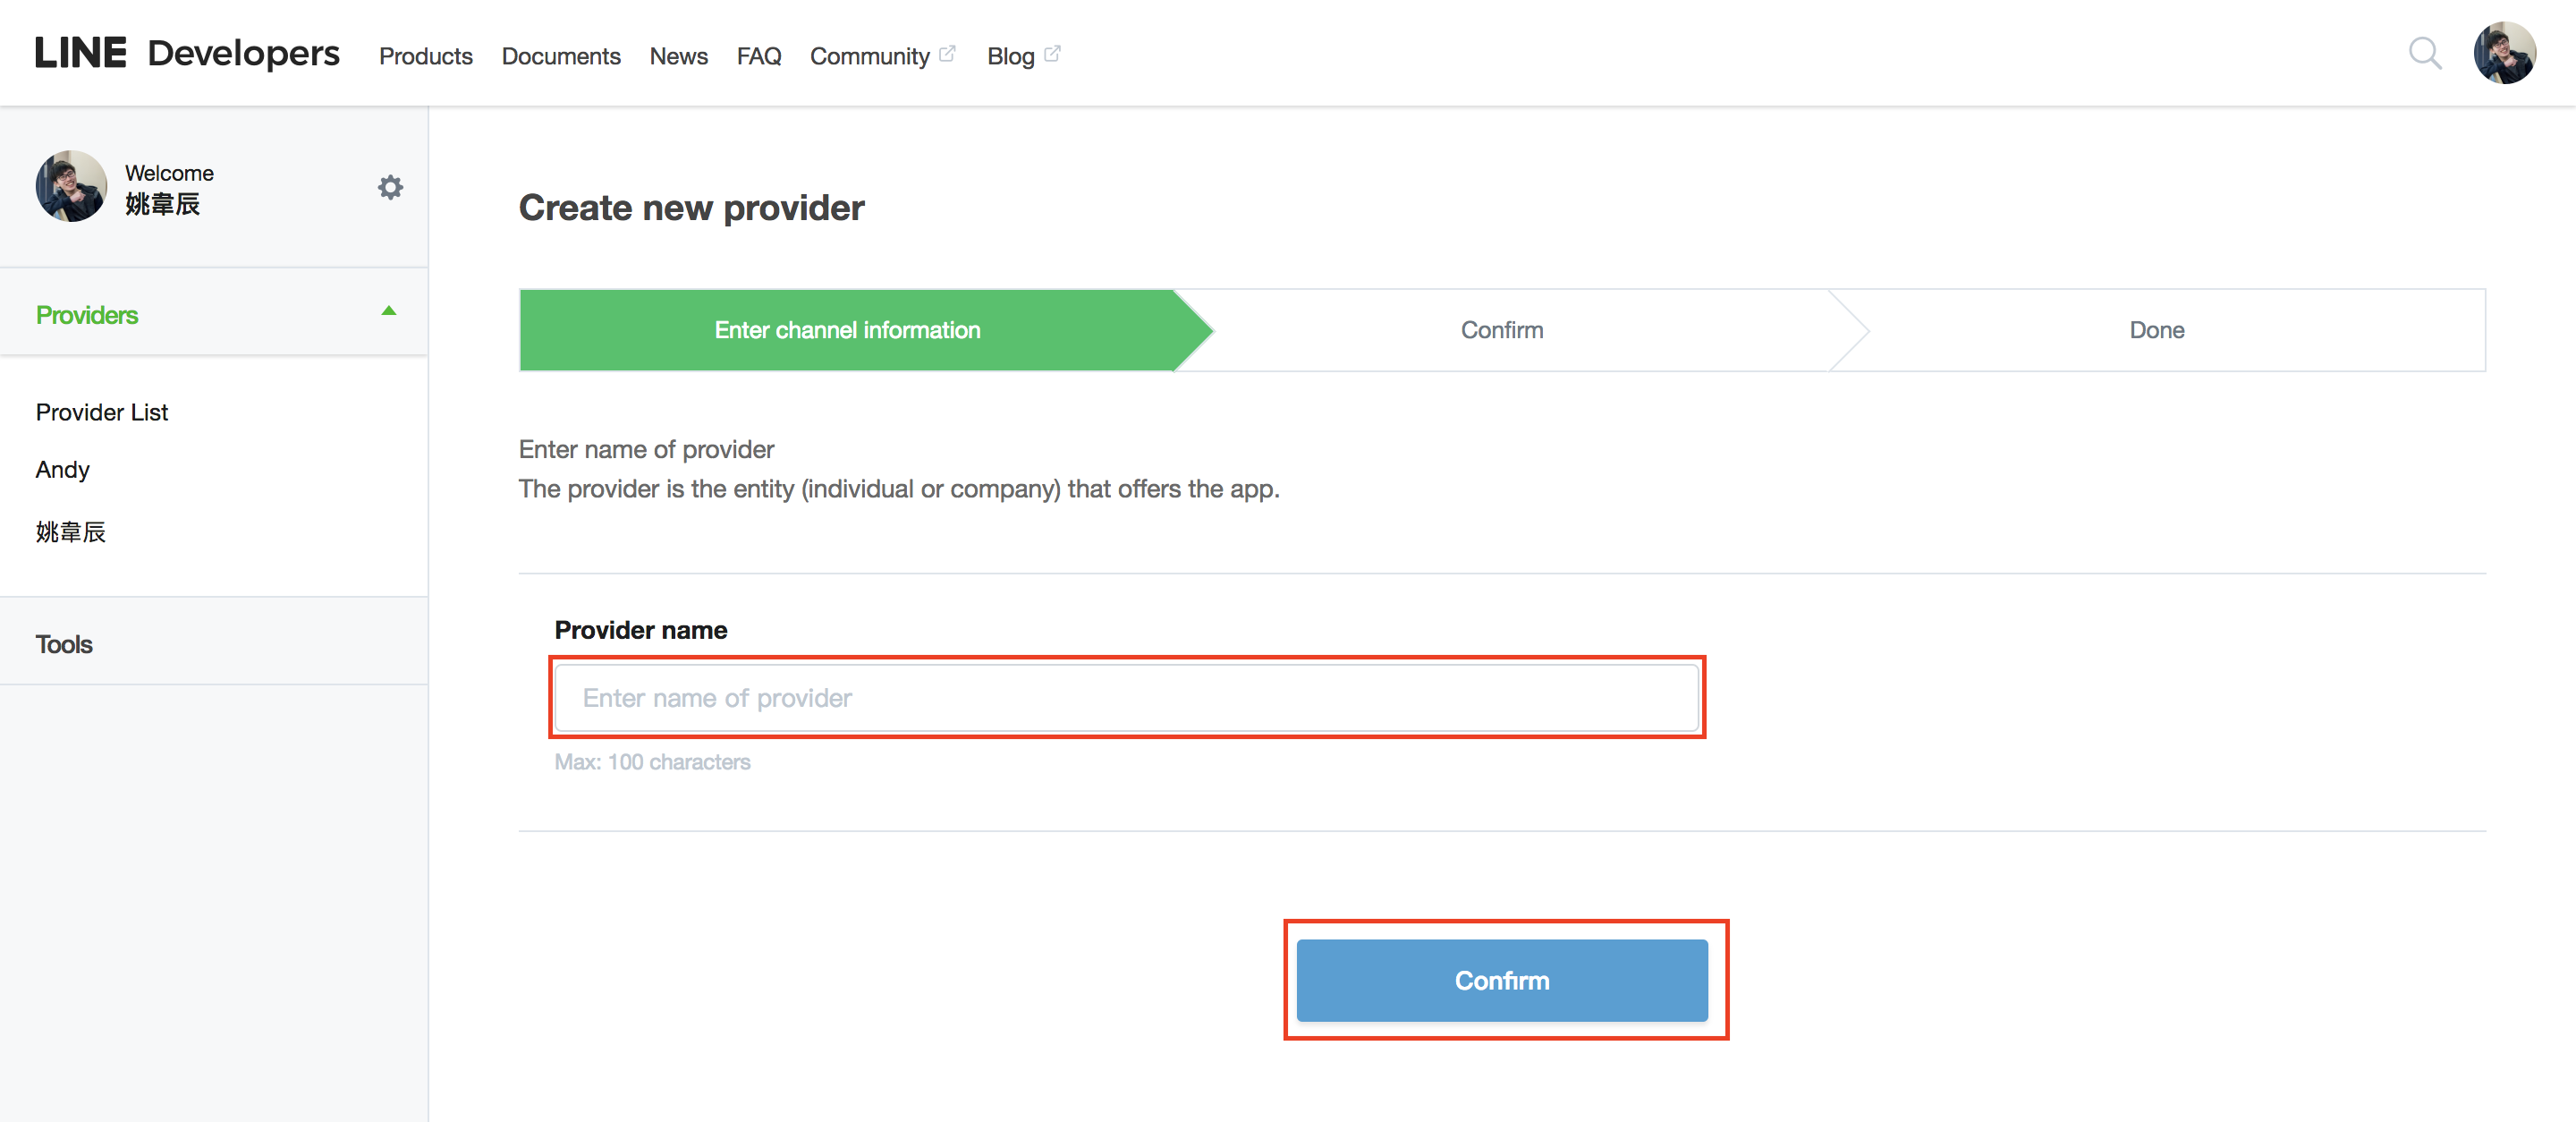The height and width of the screenshot is (1122, 2576).
Task: Collapse the Providers section arrow
Action: pos(389,312)
